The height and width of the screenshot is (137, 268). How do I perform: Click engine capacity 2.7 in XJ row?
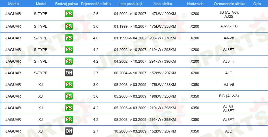click(x=96, y=131)
